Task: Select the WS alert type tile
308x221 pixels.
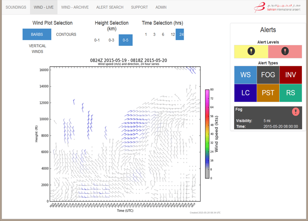Action: click(x=245, y=75)
